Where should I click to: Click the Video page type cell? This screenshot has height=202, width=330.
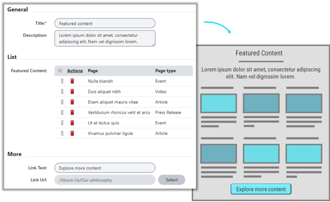point(161,92)
